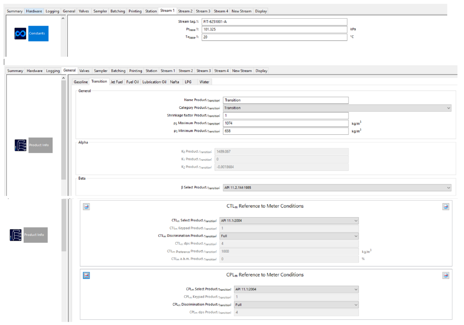Click the up arrow above the Constants sidebar
The height and width of the screenshot is (325, 464).
(63, 18)
